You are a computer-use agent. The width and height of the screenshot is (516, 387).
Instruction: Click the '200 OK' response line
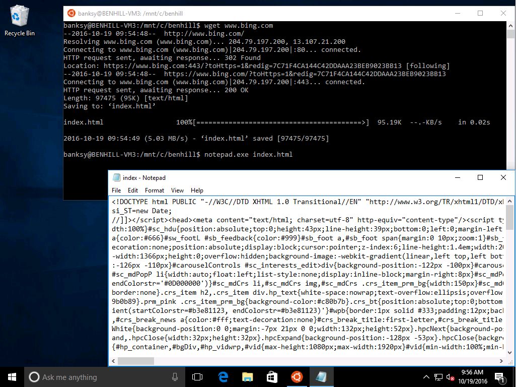click(156, 90)
